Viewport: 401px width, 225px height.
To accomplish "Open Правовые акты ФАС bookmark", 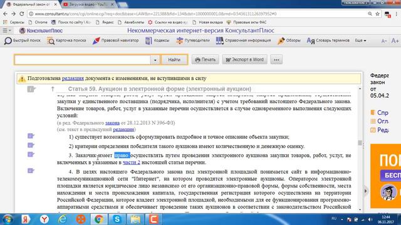I will (246, 22).
